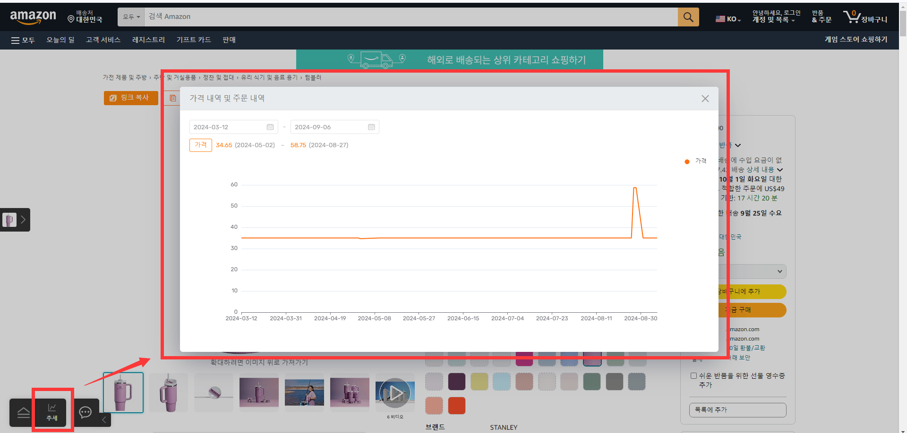Click calendar icon in start date field

[270, 127]
